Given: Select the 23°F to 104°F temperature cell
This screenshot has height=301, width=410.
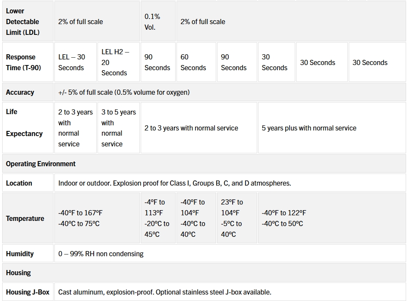Looking at the screenshot, I should coord(233,218).
